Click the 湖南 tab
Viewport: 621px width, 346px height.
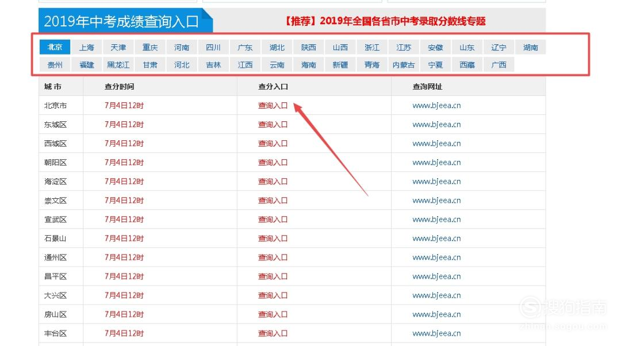click(x=530, y=47)
